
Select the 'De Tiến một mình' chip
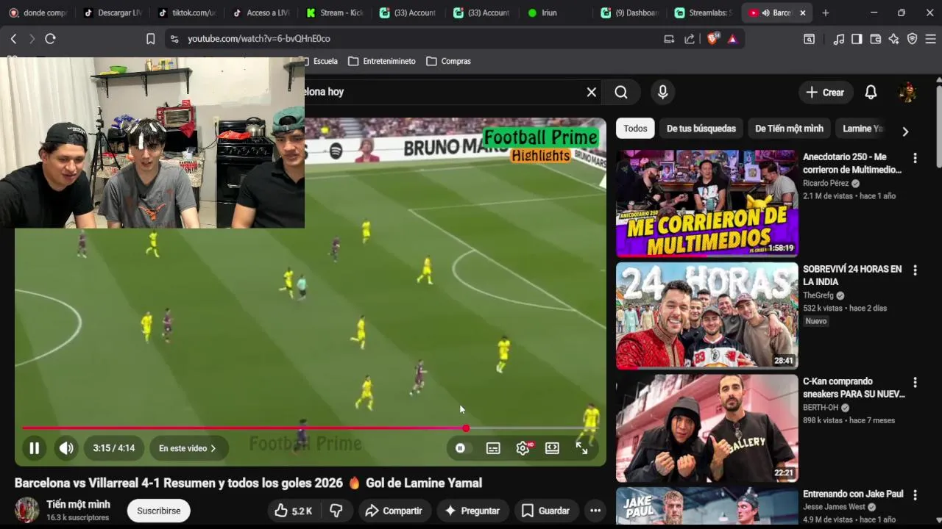click(x=789, y=129)
